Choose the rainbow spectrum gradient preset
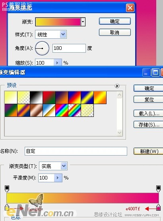The width and height of the screenshot is (163, 221). (62, 110)
